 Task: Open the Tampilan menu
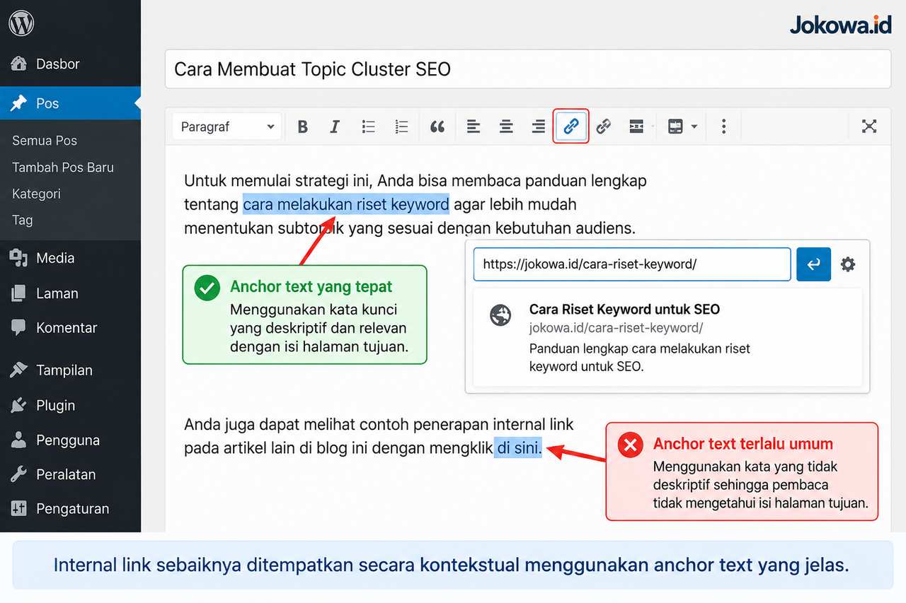71,370
